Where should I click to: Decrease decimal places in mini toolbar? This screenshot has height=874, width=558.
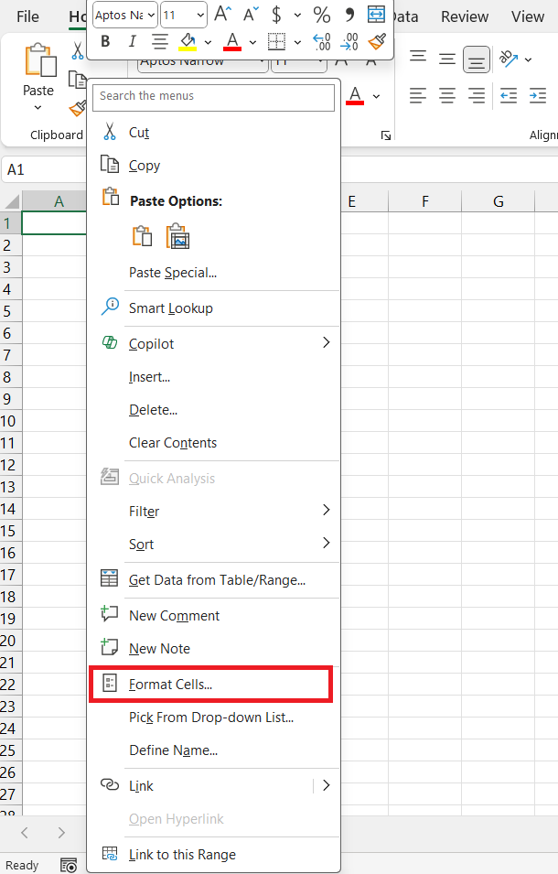pos(349,41)
